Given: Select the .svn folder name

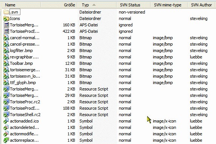Looking at the screenshot, I should pyautogui.click(x=15, y=12).
